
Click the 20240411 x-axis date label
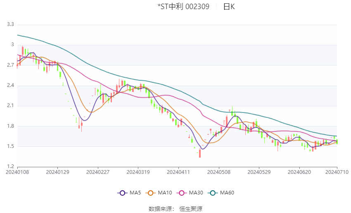178,172
